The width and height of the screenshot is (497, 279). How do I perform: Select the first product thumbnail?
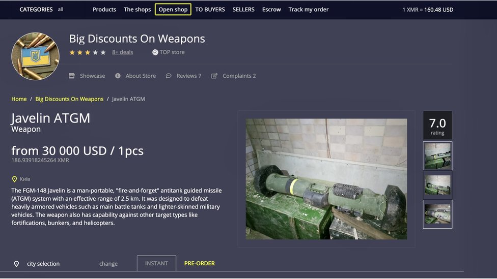click(437, 156)
